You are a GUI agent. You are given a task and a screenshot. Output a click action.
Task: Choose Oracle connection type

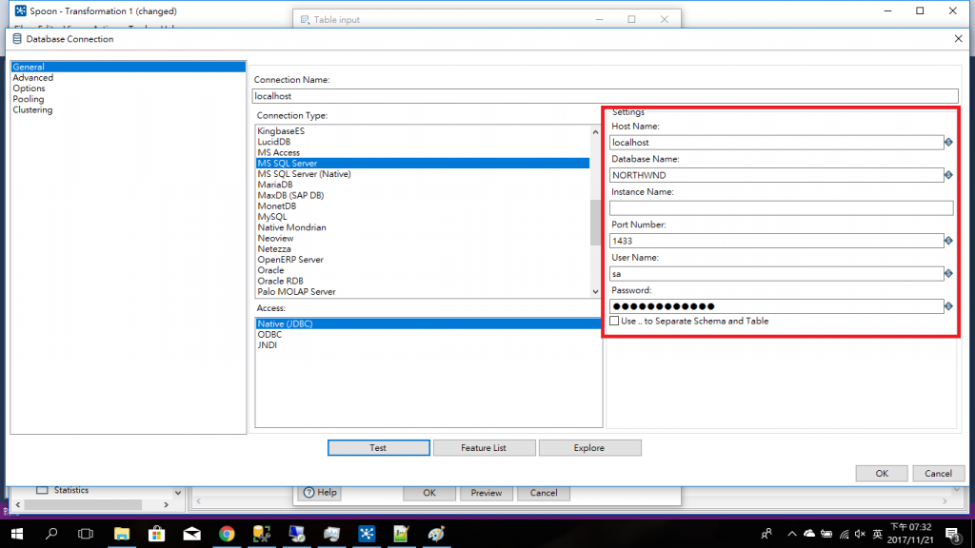270,270
